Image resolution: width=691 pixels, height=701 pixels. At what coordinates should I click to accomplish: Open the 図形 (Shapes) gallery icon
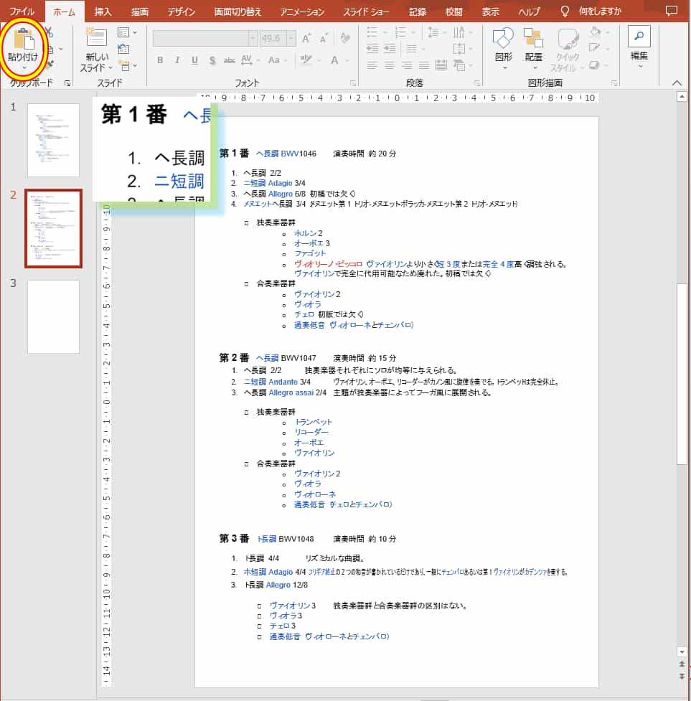click(502, 39)
